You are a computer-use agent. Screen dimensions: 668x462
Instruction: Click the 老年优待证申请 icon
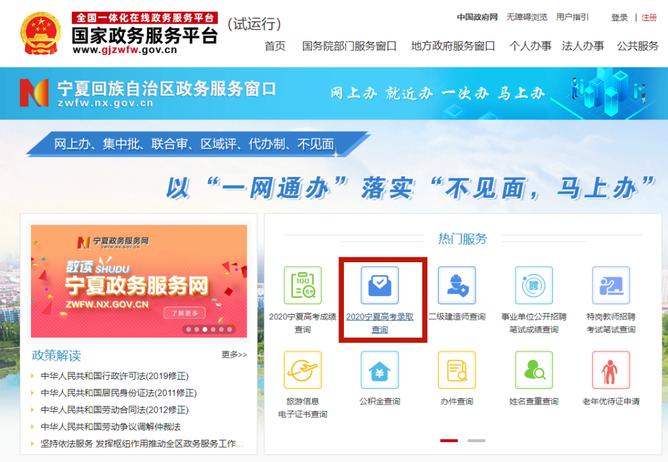coord(610,370)
